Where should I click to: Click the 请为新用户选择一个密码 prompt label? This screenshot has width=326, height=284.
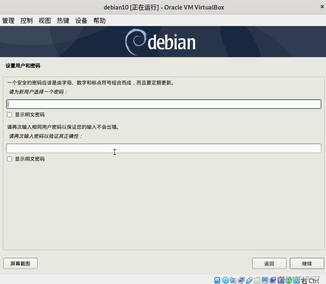[x=38, y=92]
